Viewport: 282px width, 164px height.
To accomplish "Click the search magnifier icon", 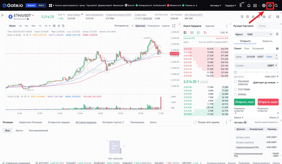I will point(276,6).
